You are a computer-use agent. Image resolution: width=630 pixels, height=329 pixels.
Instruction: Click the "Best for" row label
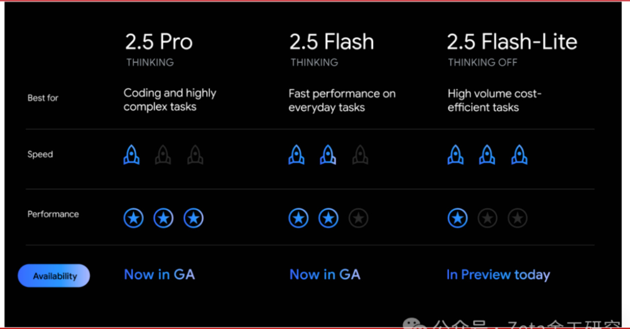pos(43,98)
